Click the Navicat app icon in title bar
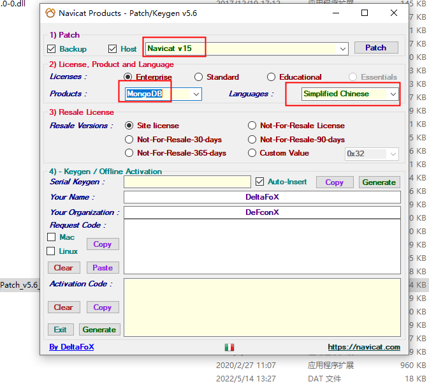The height and width of the screenshot is (384, 443). 50,13
